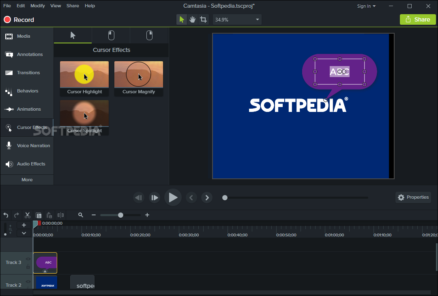Open the Audio Effects panel
The image size is (438, 296).
tap(27, 164)
